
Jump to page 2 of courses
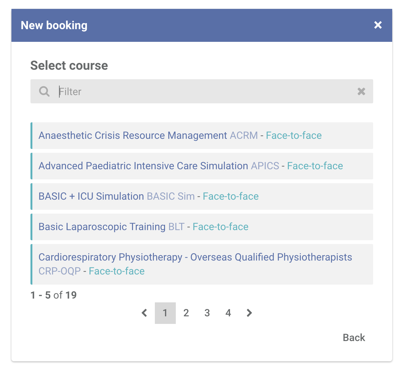186,313
